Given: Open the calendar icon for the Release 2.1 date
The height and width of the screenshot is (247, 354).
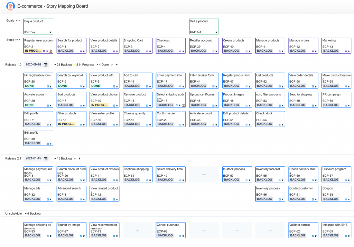Looking at the screenshot, I should pos(47,158).
